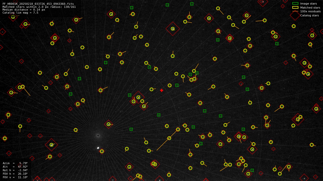The height and width of the screenshot is (181, 323).
Task: Click the FOV v = 11.10° readout
Action: [x=15, y=177]
